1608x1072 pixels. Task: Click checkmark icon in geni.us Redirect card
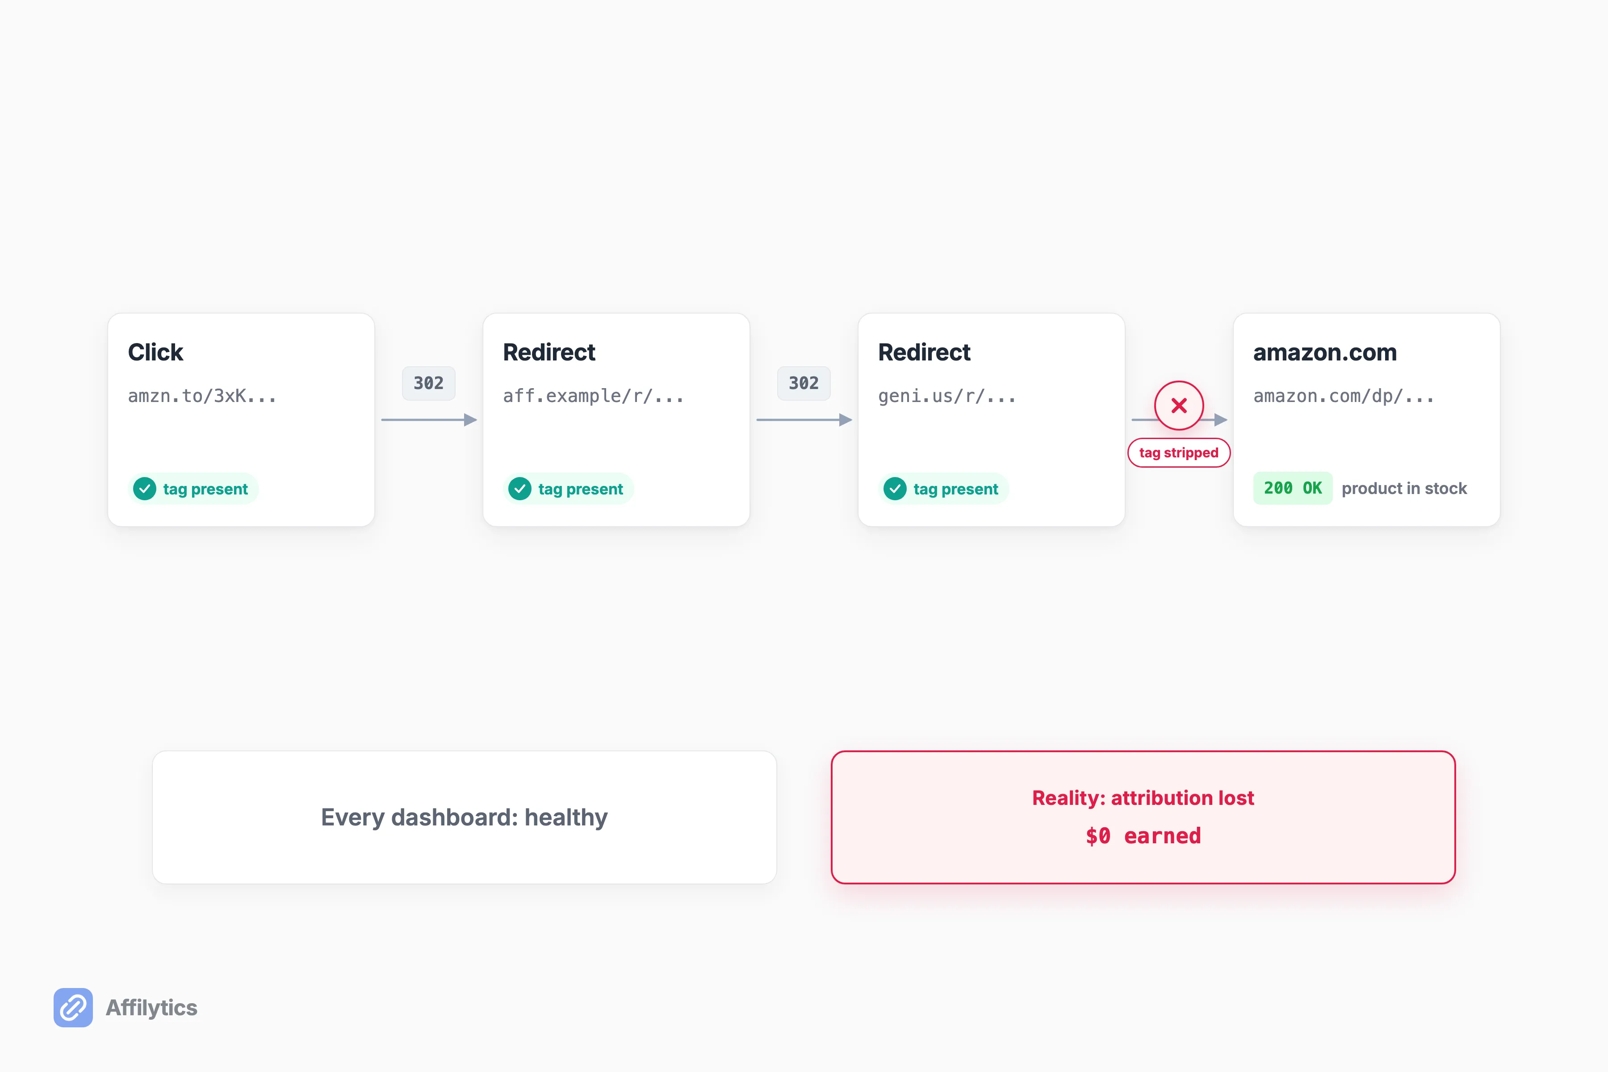click(x=895, y=489)
